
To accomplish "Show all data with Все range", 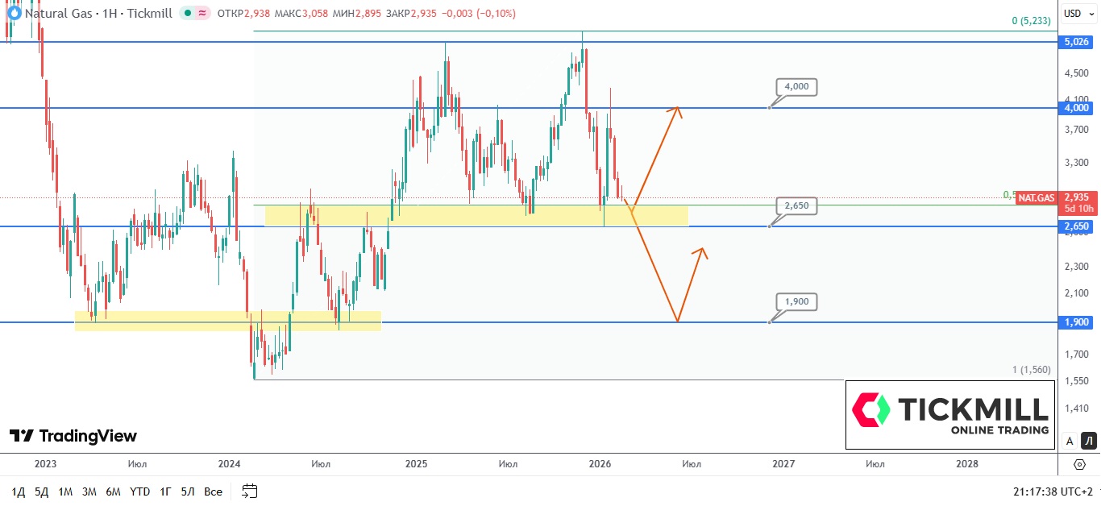I will pyautogui.click(x=213, y=491).
